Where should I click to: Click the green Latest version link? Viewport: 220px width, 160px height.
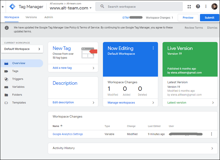[x=177, y=103]
